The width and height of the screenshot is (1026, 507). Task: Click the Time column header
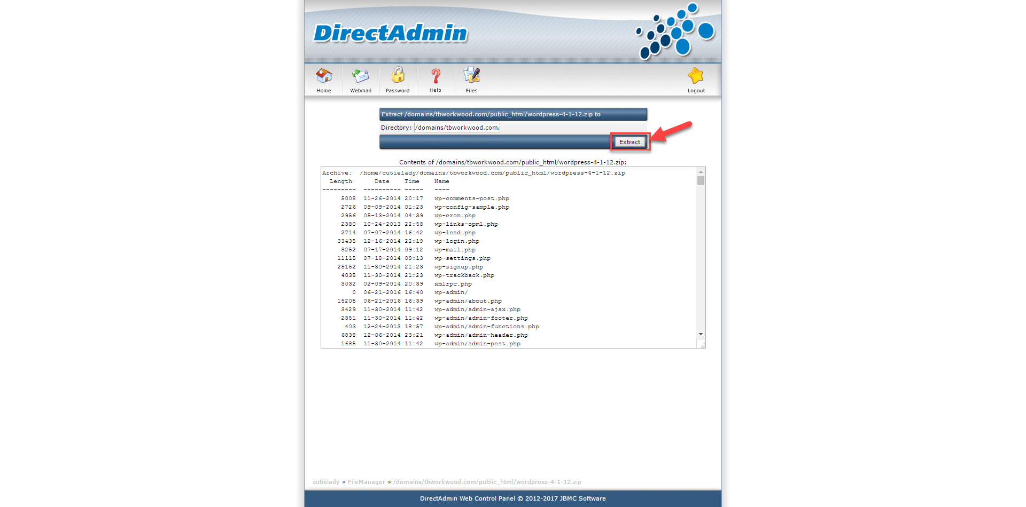pos(412,181)
